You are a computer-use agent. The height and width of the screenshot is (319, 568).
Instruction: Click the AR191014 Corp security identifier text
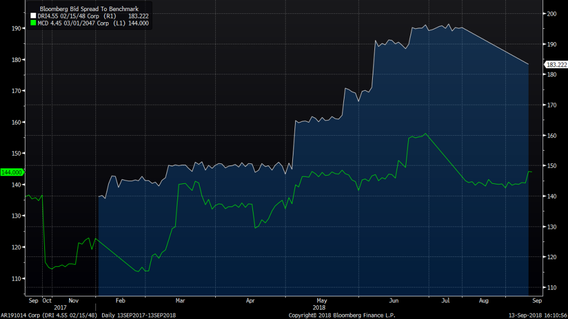(21, 315)
